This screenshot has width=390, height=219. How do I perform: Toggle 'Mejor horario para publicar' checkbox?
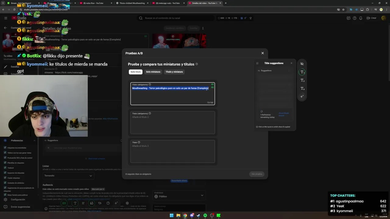5,195
